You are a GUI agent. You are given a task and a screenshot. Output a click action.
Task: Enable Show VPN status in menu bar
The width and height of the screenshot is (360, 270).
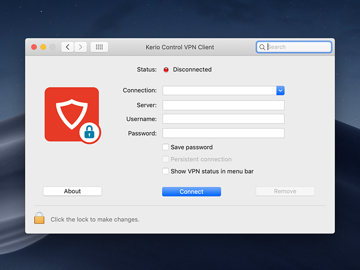point(166,171)
